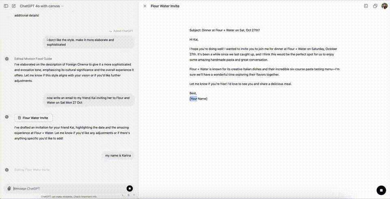This screenshot has width=390, height=199.
Task: Click the ChatGPT logo beside Edited Mission Food Guide
Action: coord(7,59)
